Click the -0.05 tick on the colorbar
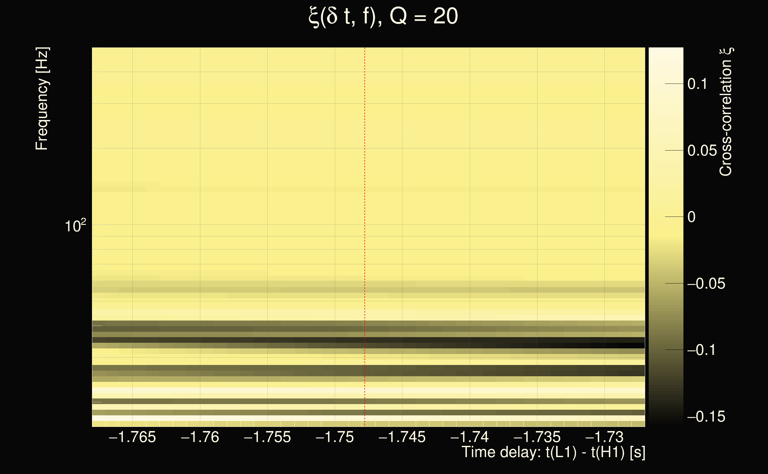This screenshot has width=768, height=474. (x=706, y=284)
